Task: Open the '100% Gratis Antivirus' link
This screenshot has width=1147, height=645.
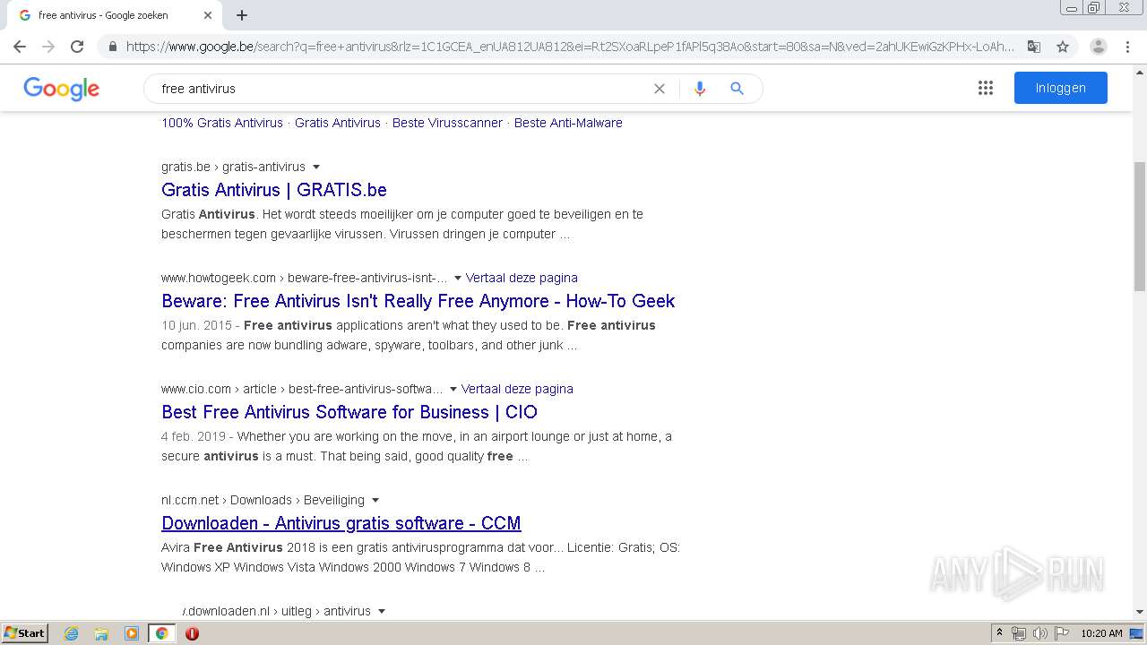Action: [222, 123]
